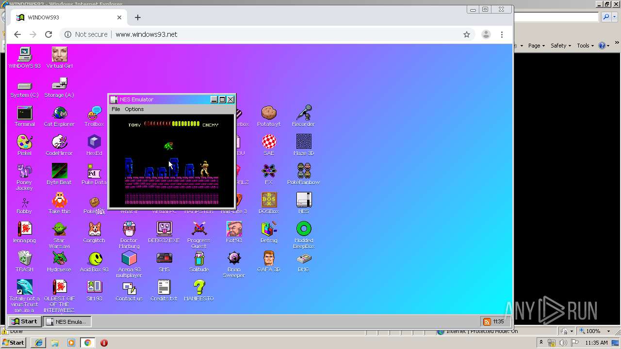Click the Windows 93 Start button
Viewport: 621px width, 349px height.
point(24,321)
